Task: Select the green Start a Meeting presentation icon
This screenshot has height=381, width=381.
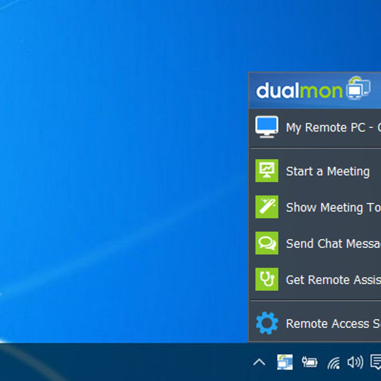Action: [267, 171]
